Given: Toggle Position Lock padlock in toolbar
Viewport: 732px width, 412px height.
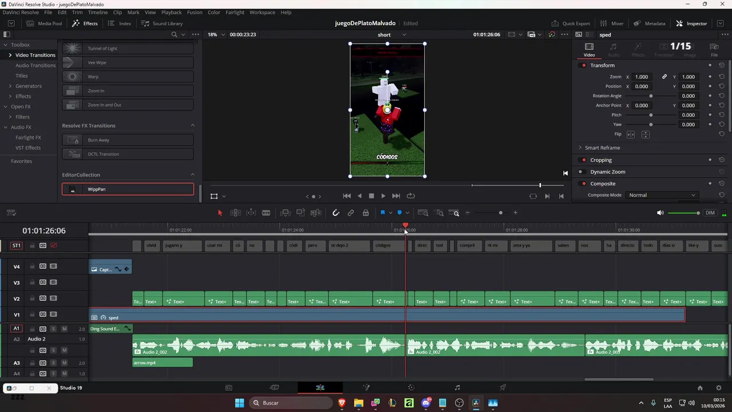Looking at the screenshot, I should [365, 213].
